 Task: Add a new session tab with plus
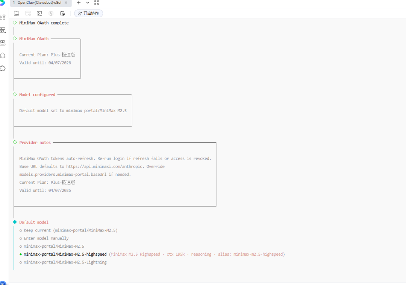click(x=79, y=3)
